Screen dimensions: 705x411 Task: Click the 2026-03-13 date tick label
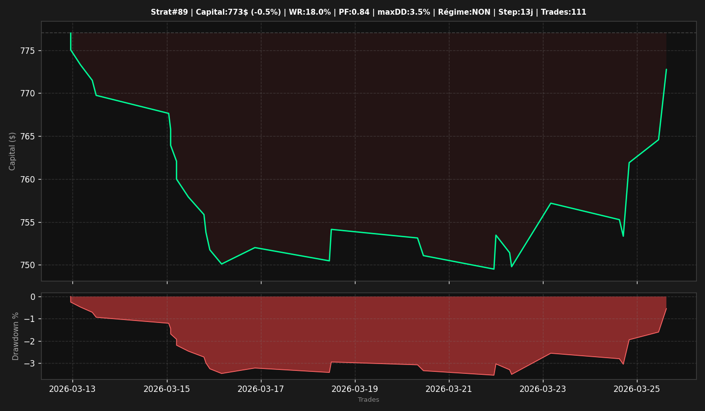[72, 389]
